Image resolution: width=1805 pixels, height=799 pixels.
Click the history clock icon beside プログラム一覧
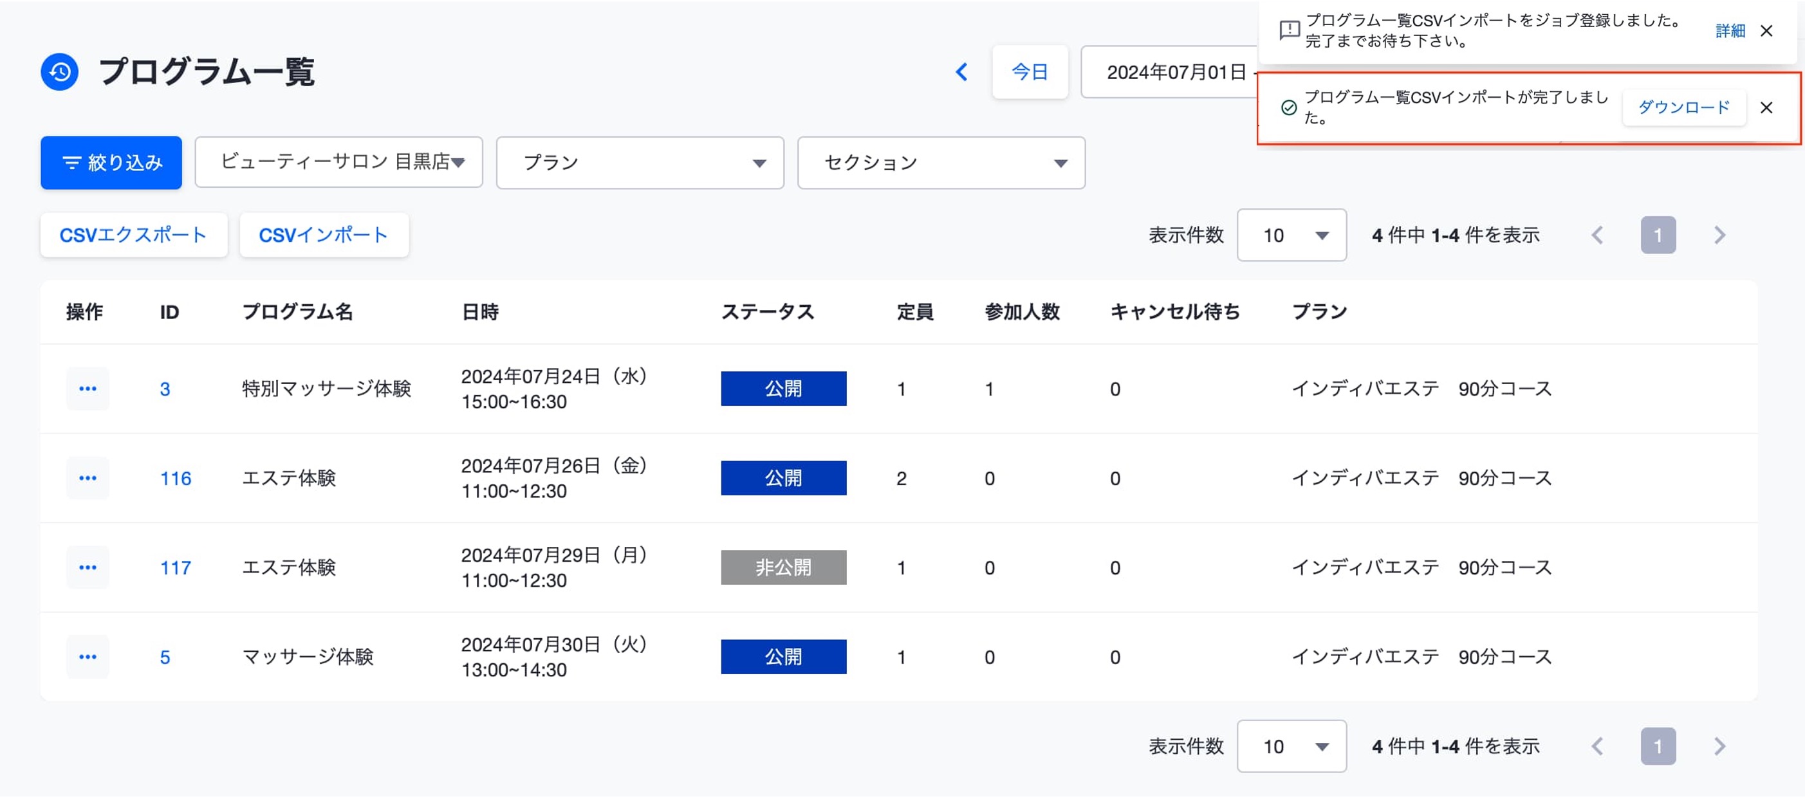pos(60,72)
